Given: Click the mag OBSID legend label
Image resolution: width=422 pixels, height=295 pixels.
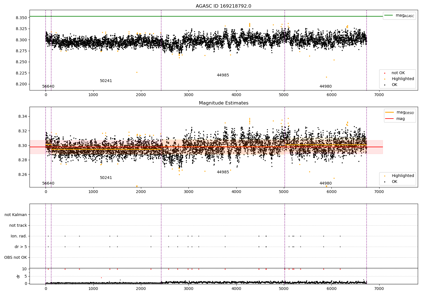Looking at the screenshot, I should 405,112.
